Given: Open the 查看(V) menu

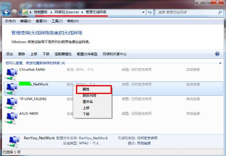Looking at the screenshot, I should coord(41,21).
